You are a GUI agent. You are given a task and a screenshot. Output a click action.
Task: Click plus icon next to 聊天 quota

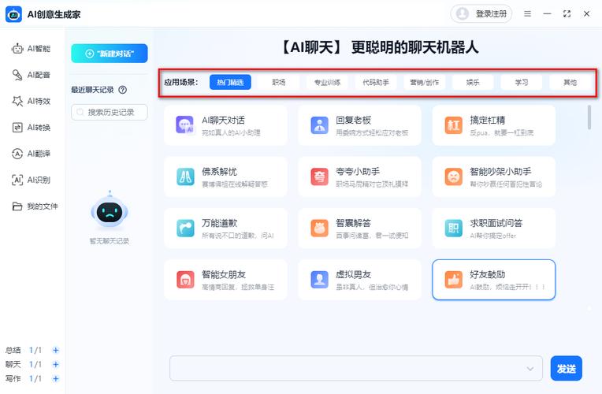(56, 364)
